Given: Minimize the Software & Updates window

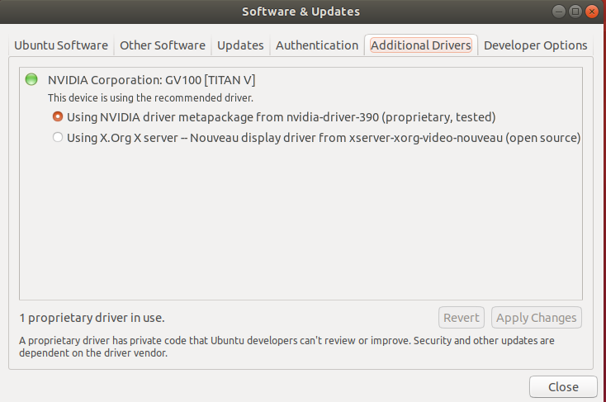Looking at the screenshot, I should pos(558,12).
